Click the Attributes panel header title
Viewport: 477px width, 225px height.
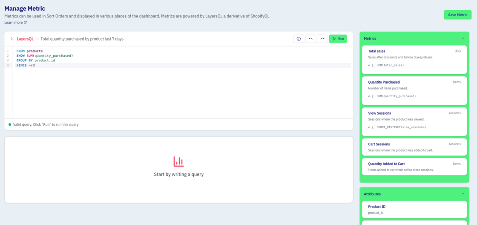[x=372, y=194]
